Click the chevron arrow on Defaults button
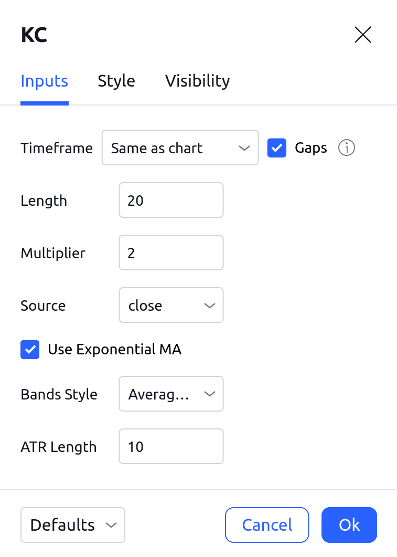Image resolution: width=397 pixels, height=557 pixels. pyautogui.click(x=111, y=525)
